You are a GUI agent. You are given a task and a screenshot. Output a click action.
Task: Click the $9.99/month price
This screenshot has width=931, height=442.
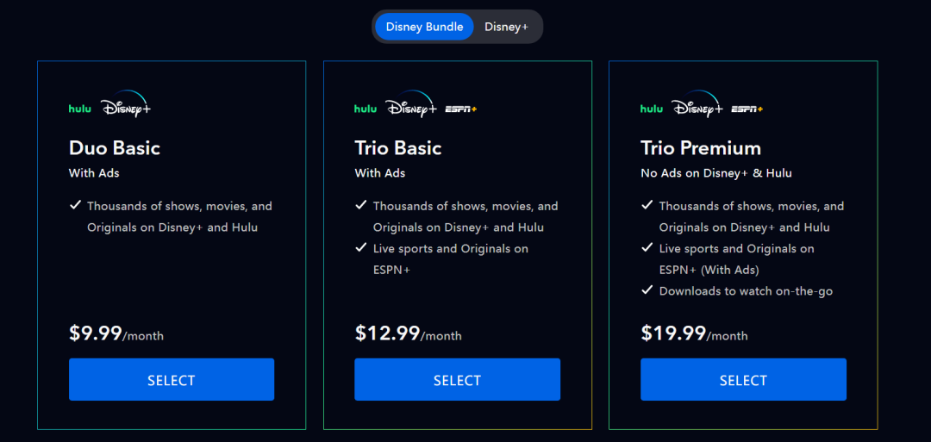pos(116,334)
